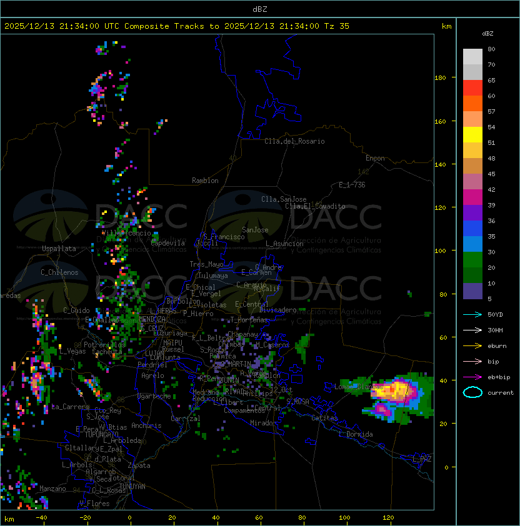
Task: Click the Catitas map label
Action: [x=324, y=418]
